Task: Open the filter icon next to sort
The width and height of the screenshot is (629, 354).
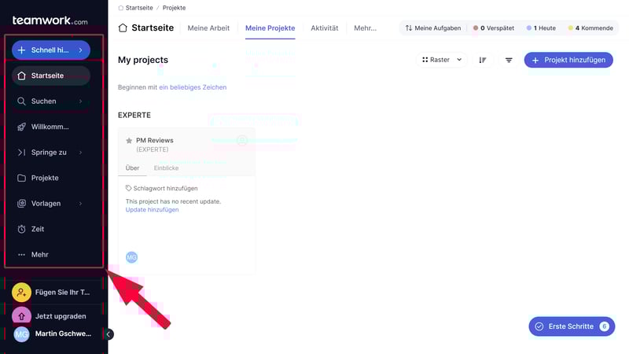Action: click(509, 61)
